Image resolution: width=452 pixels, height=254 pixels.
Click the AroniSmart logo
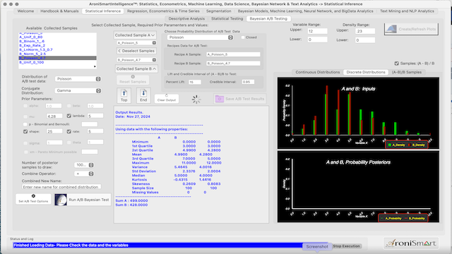411,243
